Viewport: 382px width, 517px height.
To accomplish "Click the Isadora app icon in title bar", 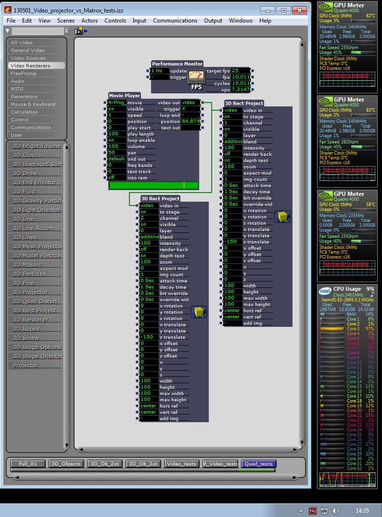I will coord(8,10).
